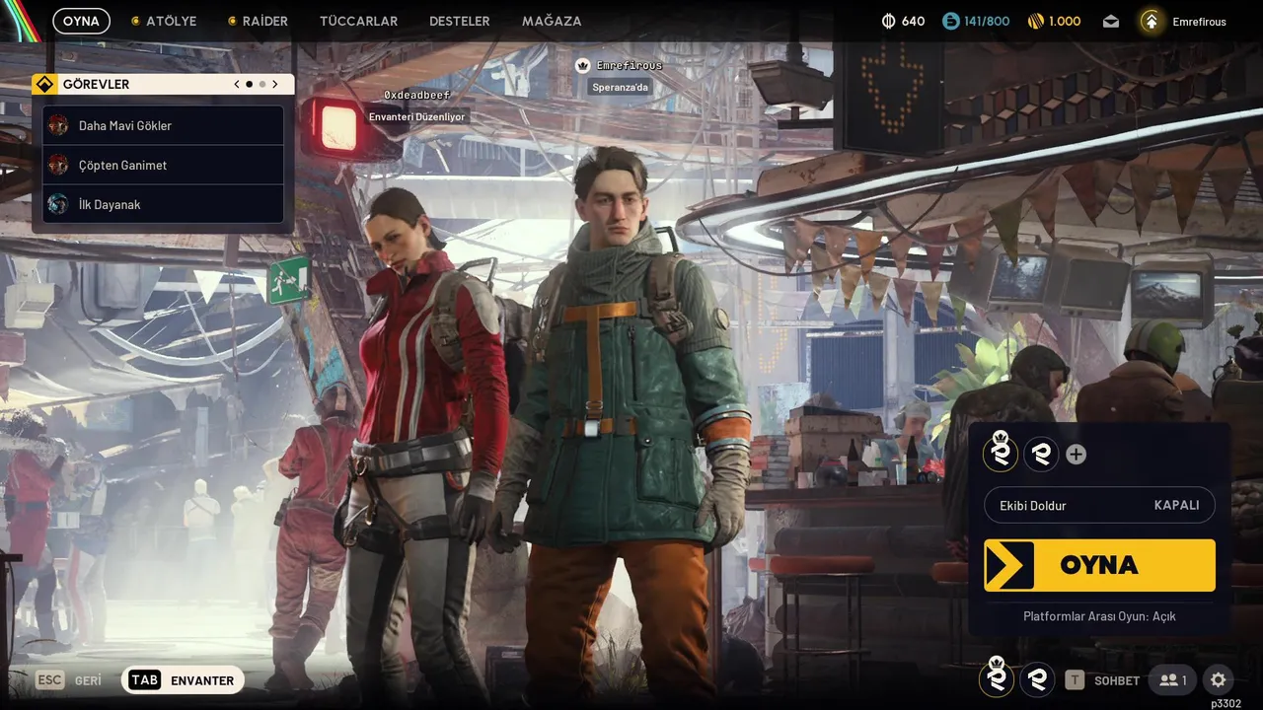Open friends list showing 1 online

point(1173,680)
